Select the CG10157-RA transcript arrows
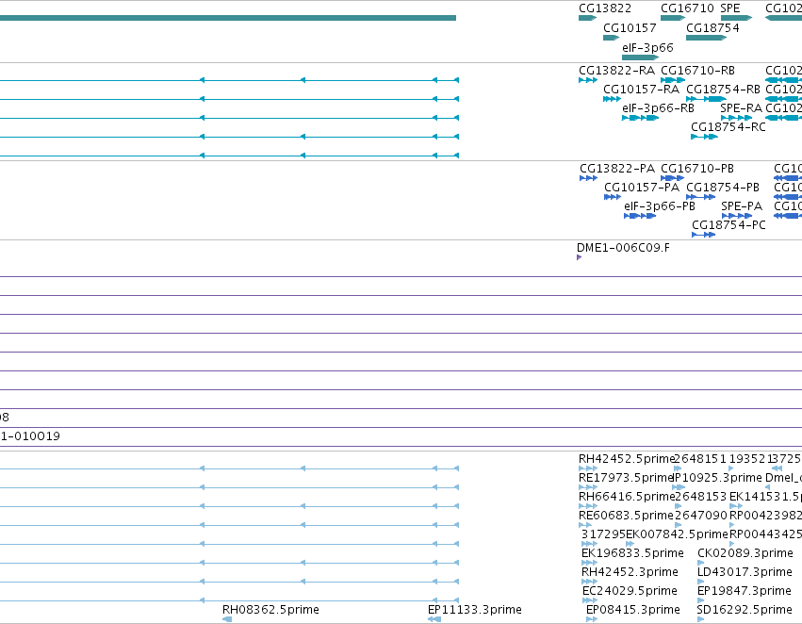Screen dimensions: 802x624 pyautogui.click(x=613, y=99)
